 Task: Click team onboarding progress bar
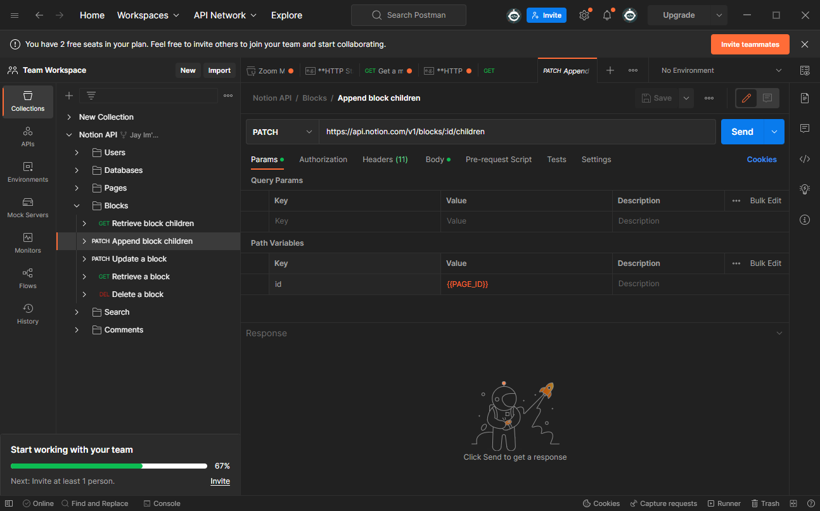pos(109,466)
